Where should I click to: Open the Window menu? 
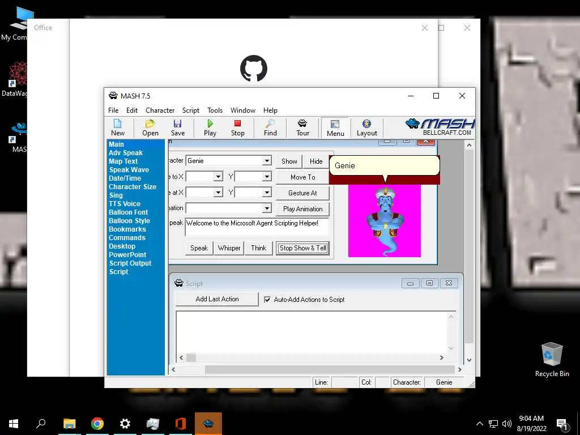point(242,110)
